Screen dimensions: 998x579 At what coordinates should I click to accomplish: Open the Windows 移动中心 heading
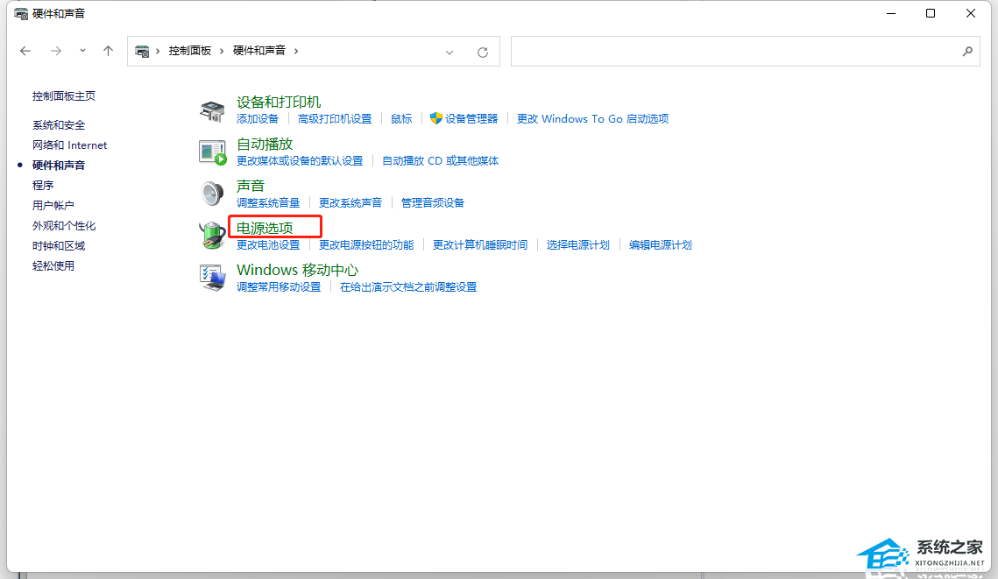coord(297,270)
